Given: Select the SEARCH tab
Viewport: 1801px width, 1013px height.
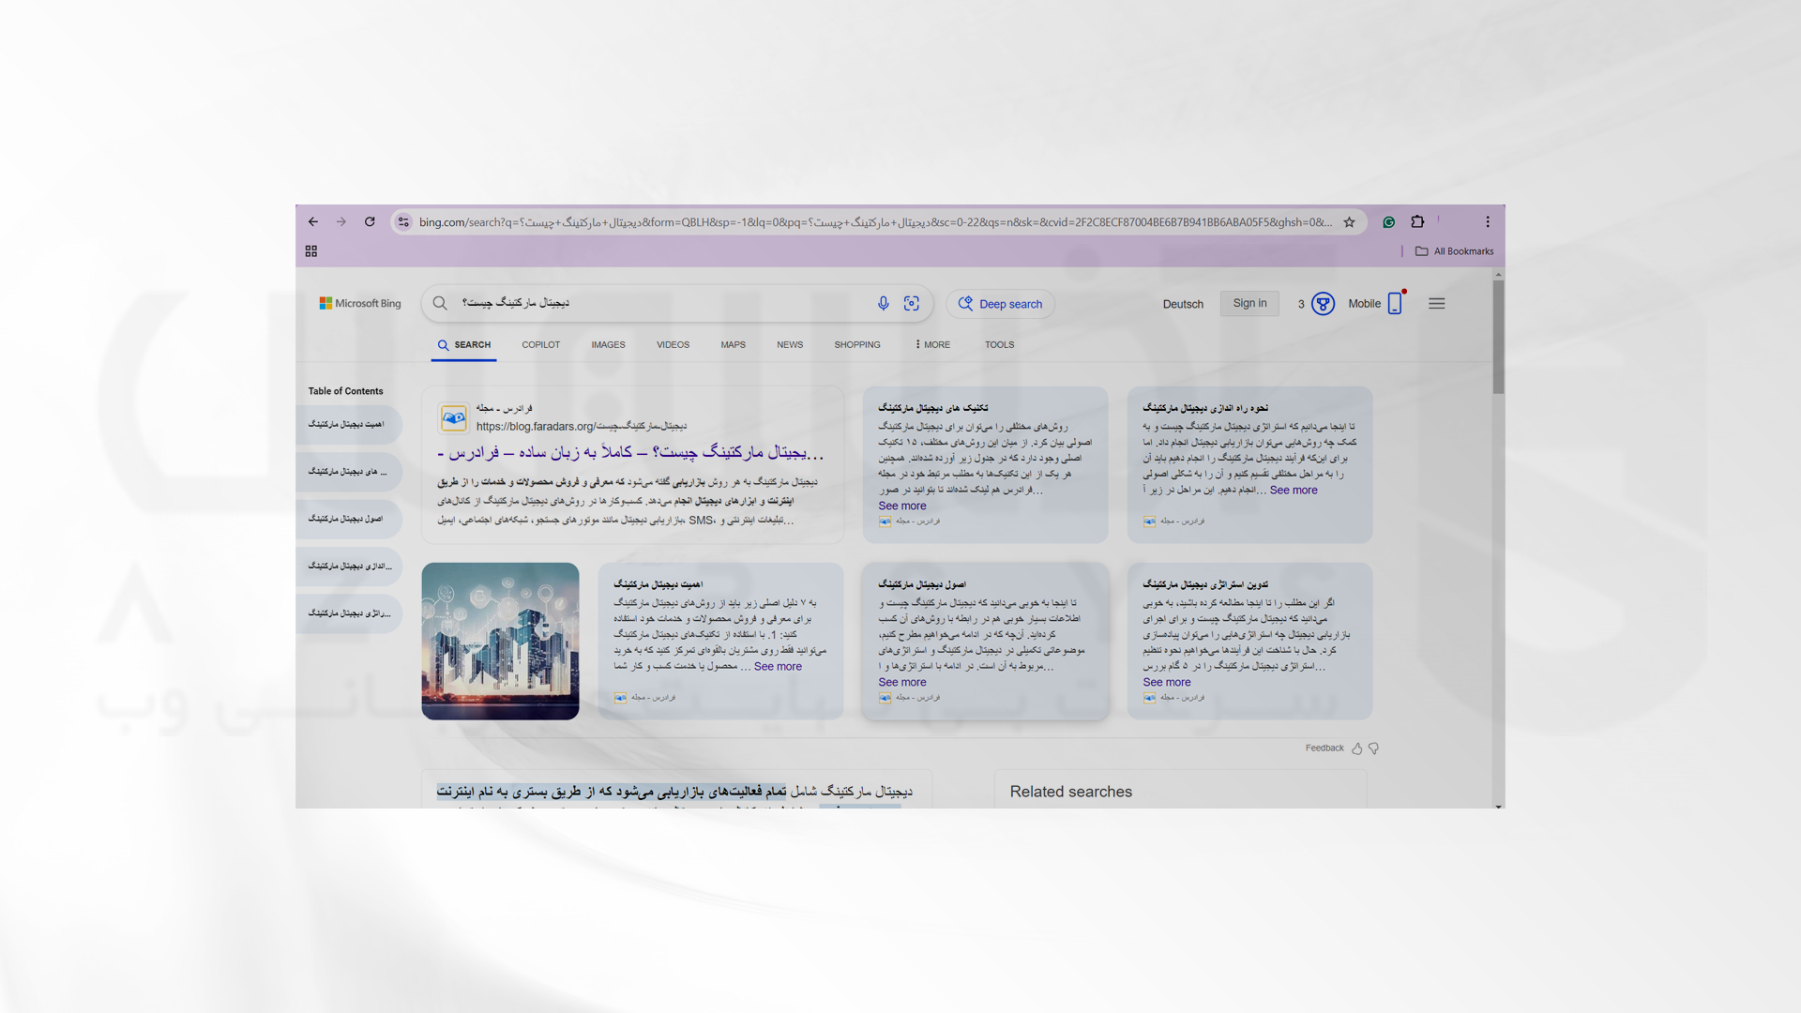Looking at the screenshot, I should click(464, 345).
